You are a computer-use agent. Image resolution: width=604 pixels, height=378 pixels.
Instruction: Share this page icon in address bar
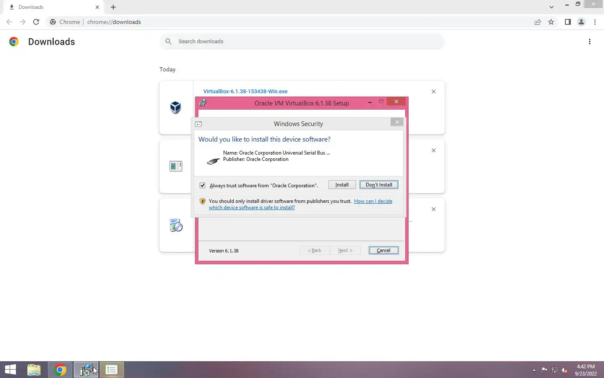point(538,22)
